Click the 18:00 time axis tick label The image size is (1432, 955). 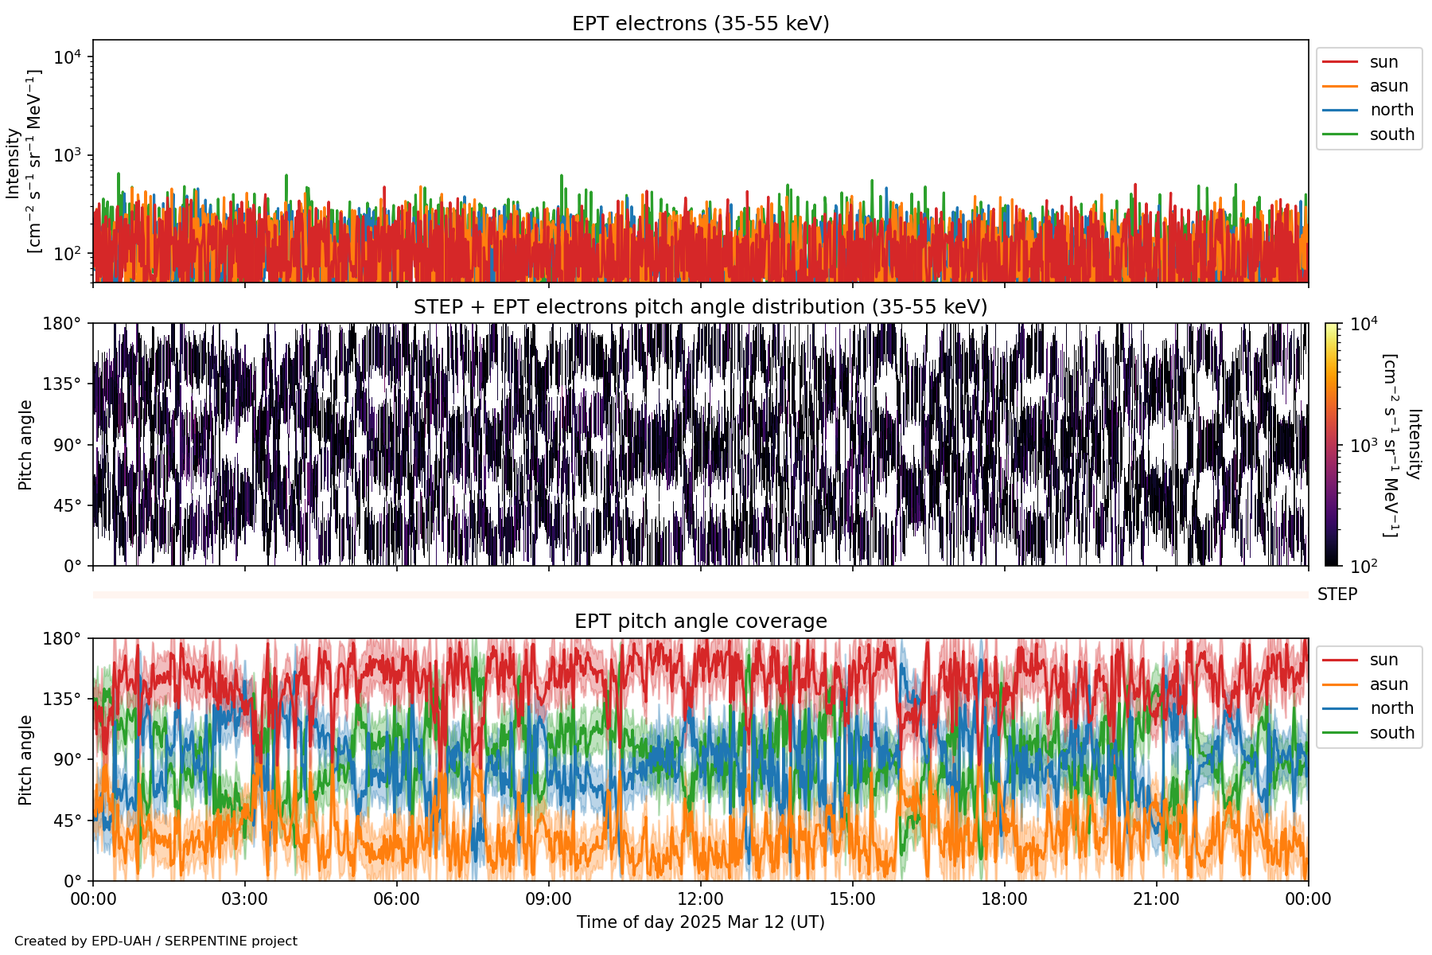[1004, 899]
